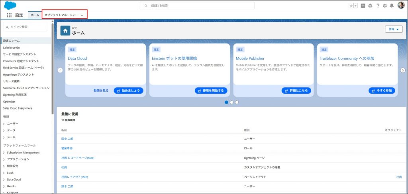Click the favorites star icon
Viewport: 408px width, 194px height.
coord(351,6)
